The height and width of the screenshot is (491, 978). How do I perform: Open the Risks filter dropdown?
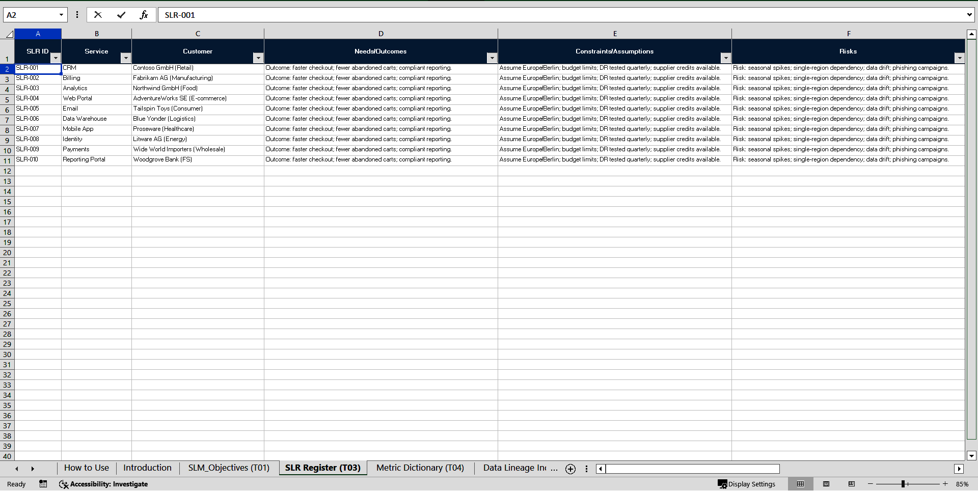[960, 58]
